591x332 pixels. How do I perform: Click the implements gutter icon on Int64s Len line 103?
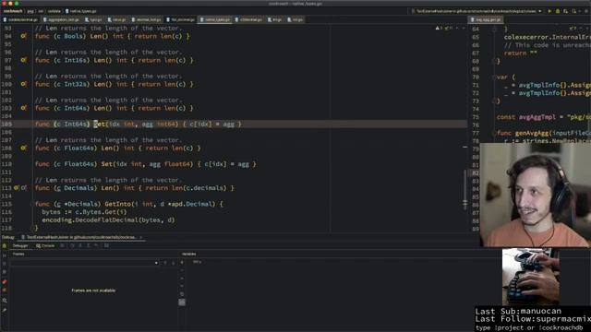pos(23,108)
